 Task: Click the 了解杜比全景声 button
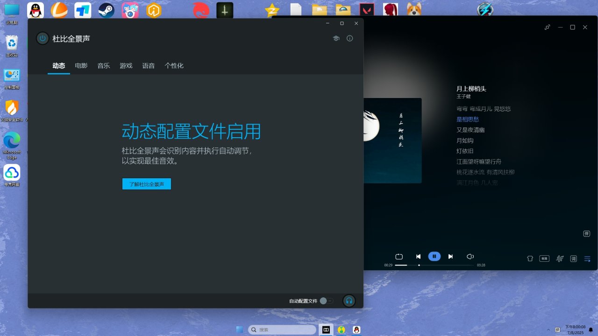coord(147,184)
